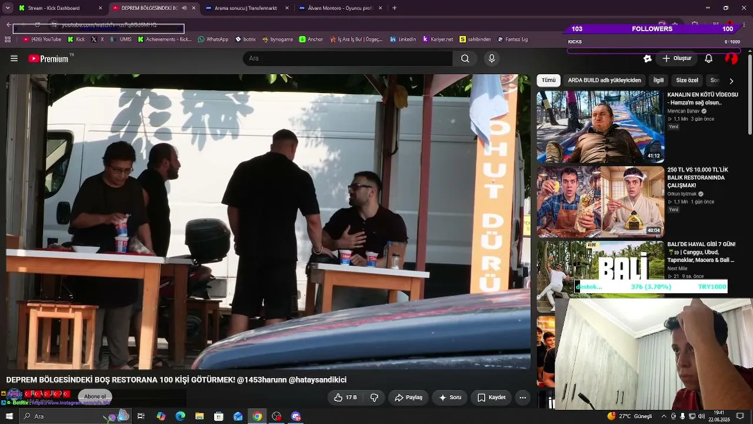Switch to the Arama sonucu Transfermarkt tab

pos(247,8)
